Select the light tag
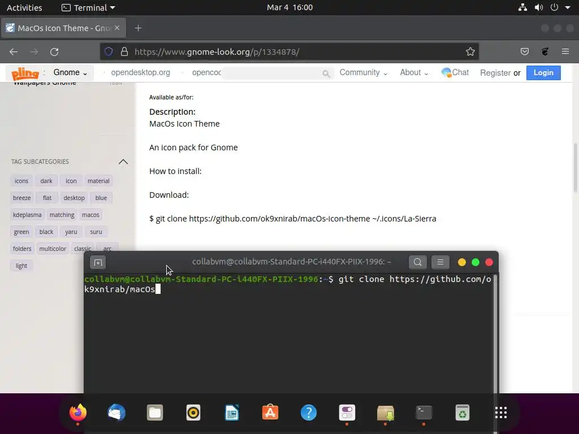 click(x=21, y=266)
